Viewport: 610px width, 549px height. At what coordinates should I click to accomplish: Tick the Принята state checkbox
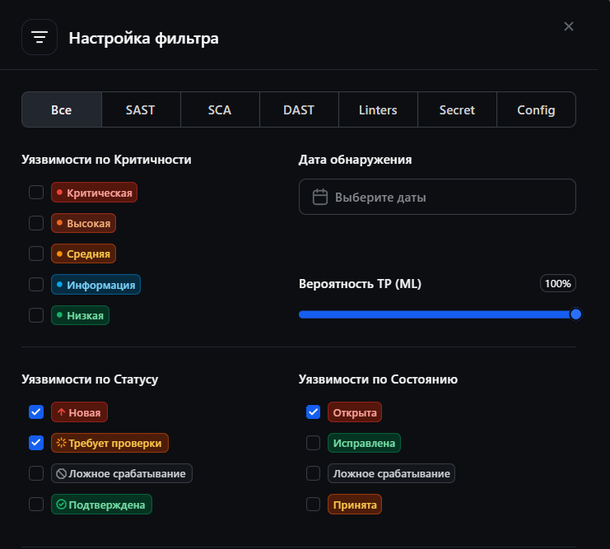[313, 505]
